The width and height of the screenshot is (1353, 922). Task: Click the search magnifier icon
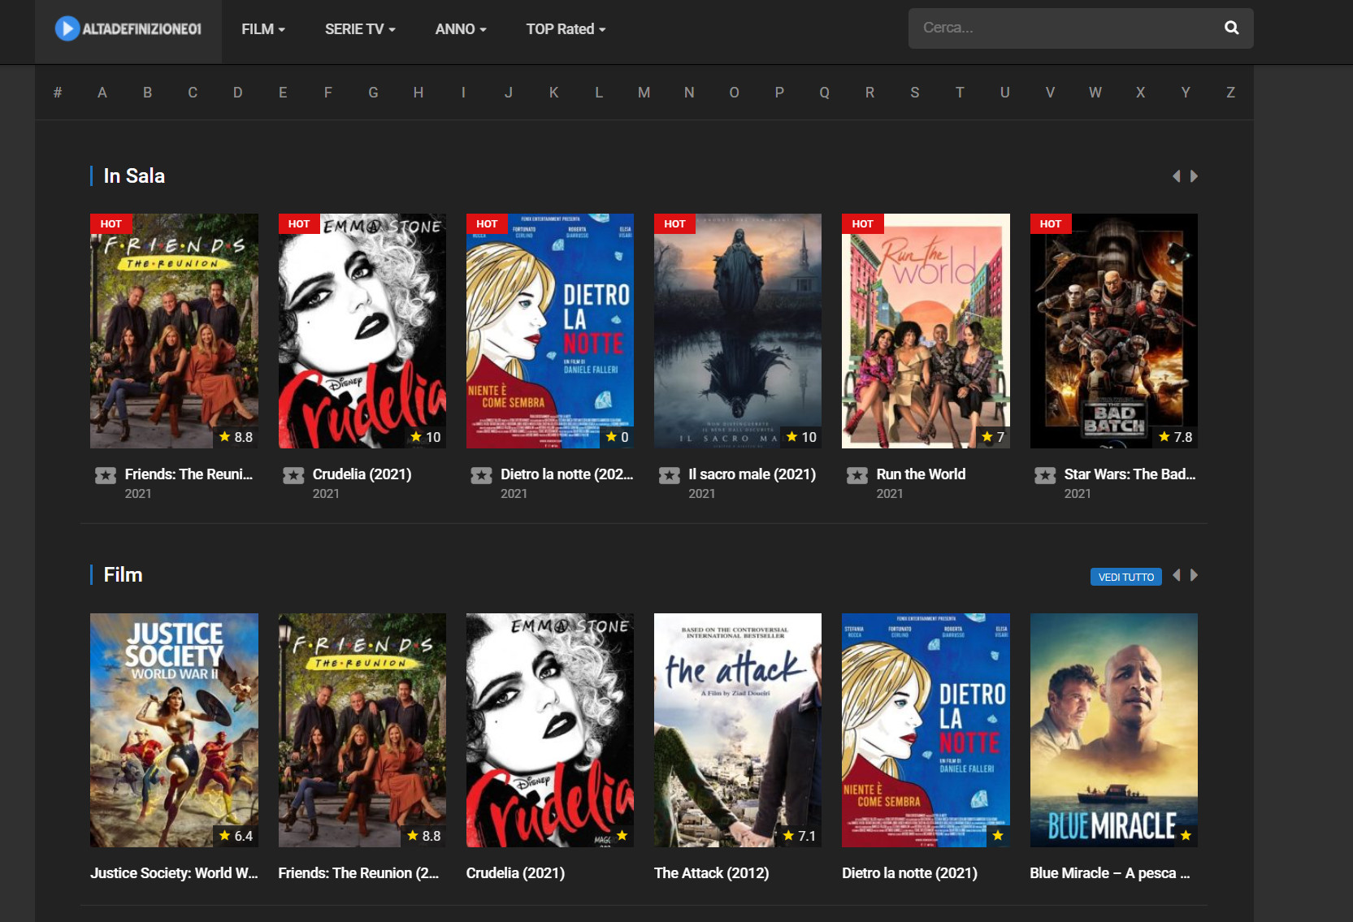(1231, 28)
